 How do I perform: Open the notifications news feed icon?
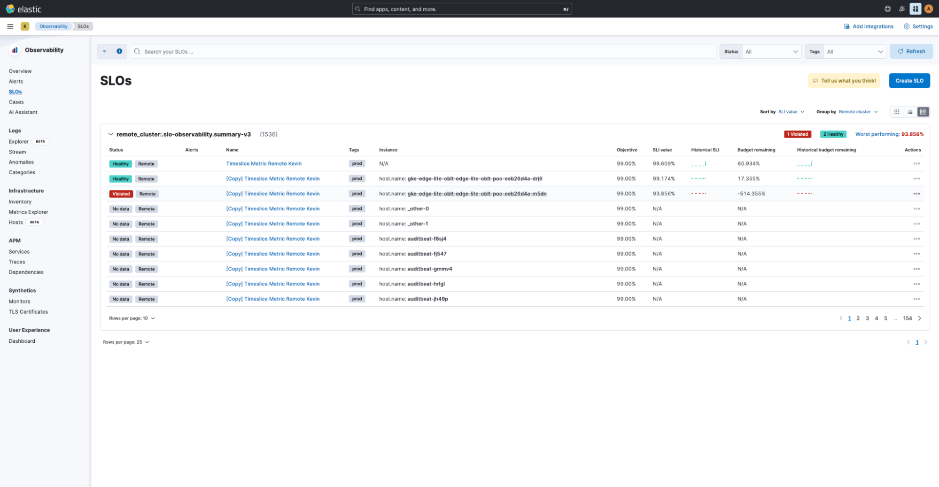coord(901,8)
